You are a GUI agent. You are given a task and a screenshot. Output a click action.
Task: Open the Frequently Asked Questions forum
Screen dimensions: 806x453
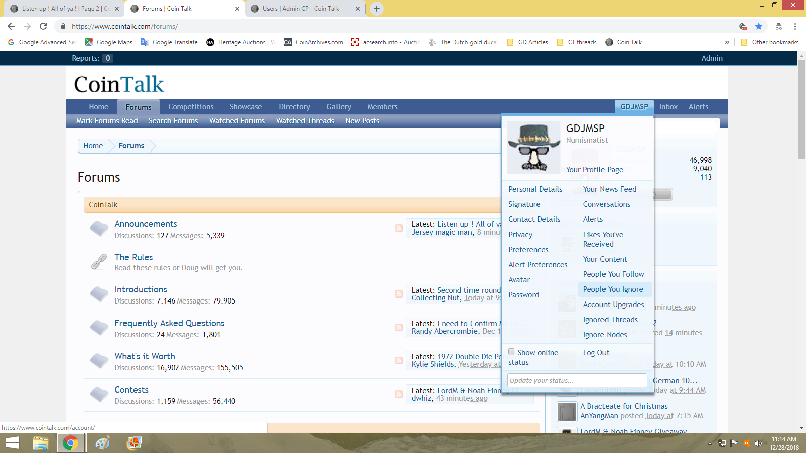[169, 323]
